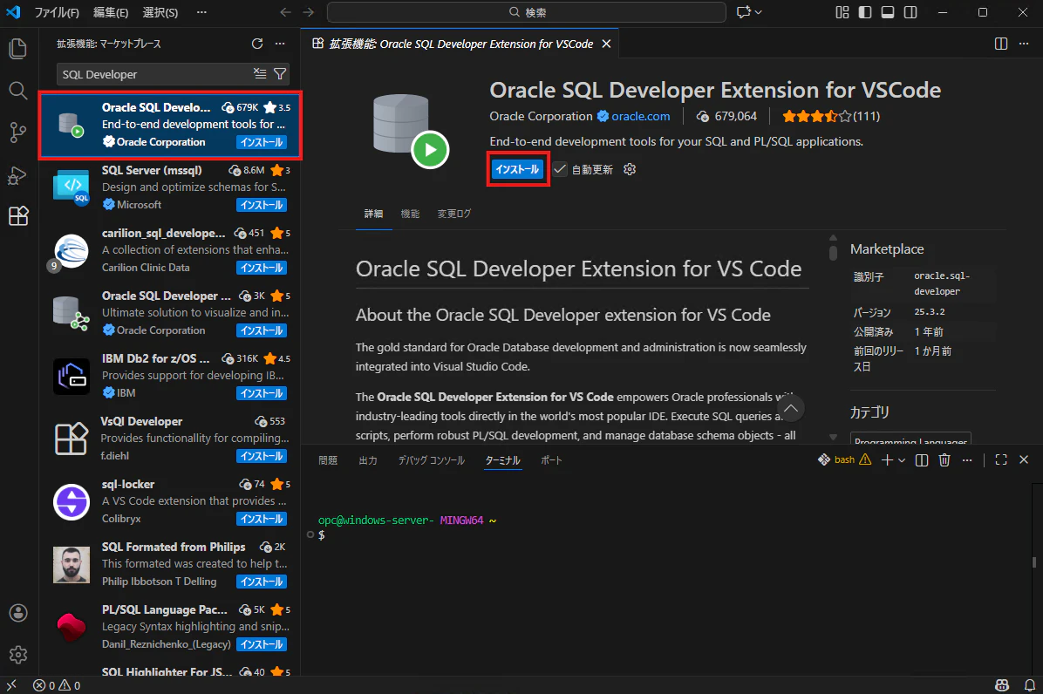
Task: Open Copilot status icon in the status bar
Action: click(1002, 685)
